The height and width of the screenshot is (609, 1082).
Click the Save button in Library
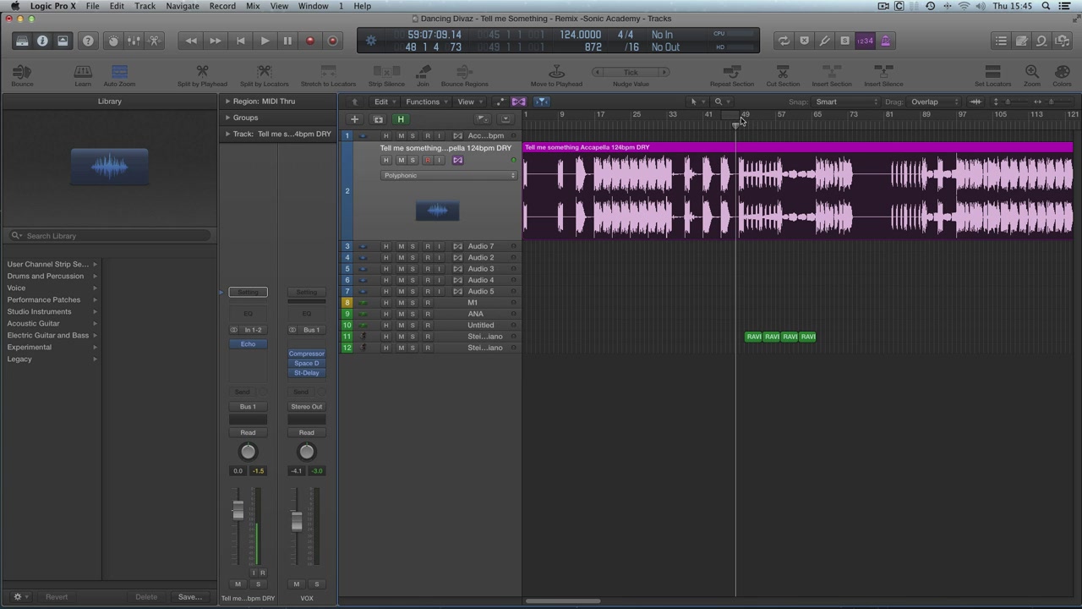tap(189, 596)
